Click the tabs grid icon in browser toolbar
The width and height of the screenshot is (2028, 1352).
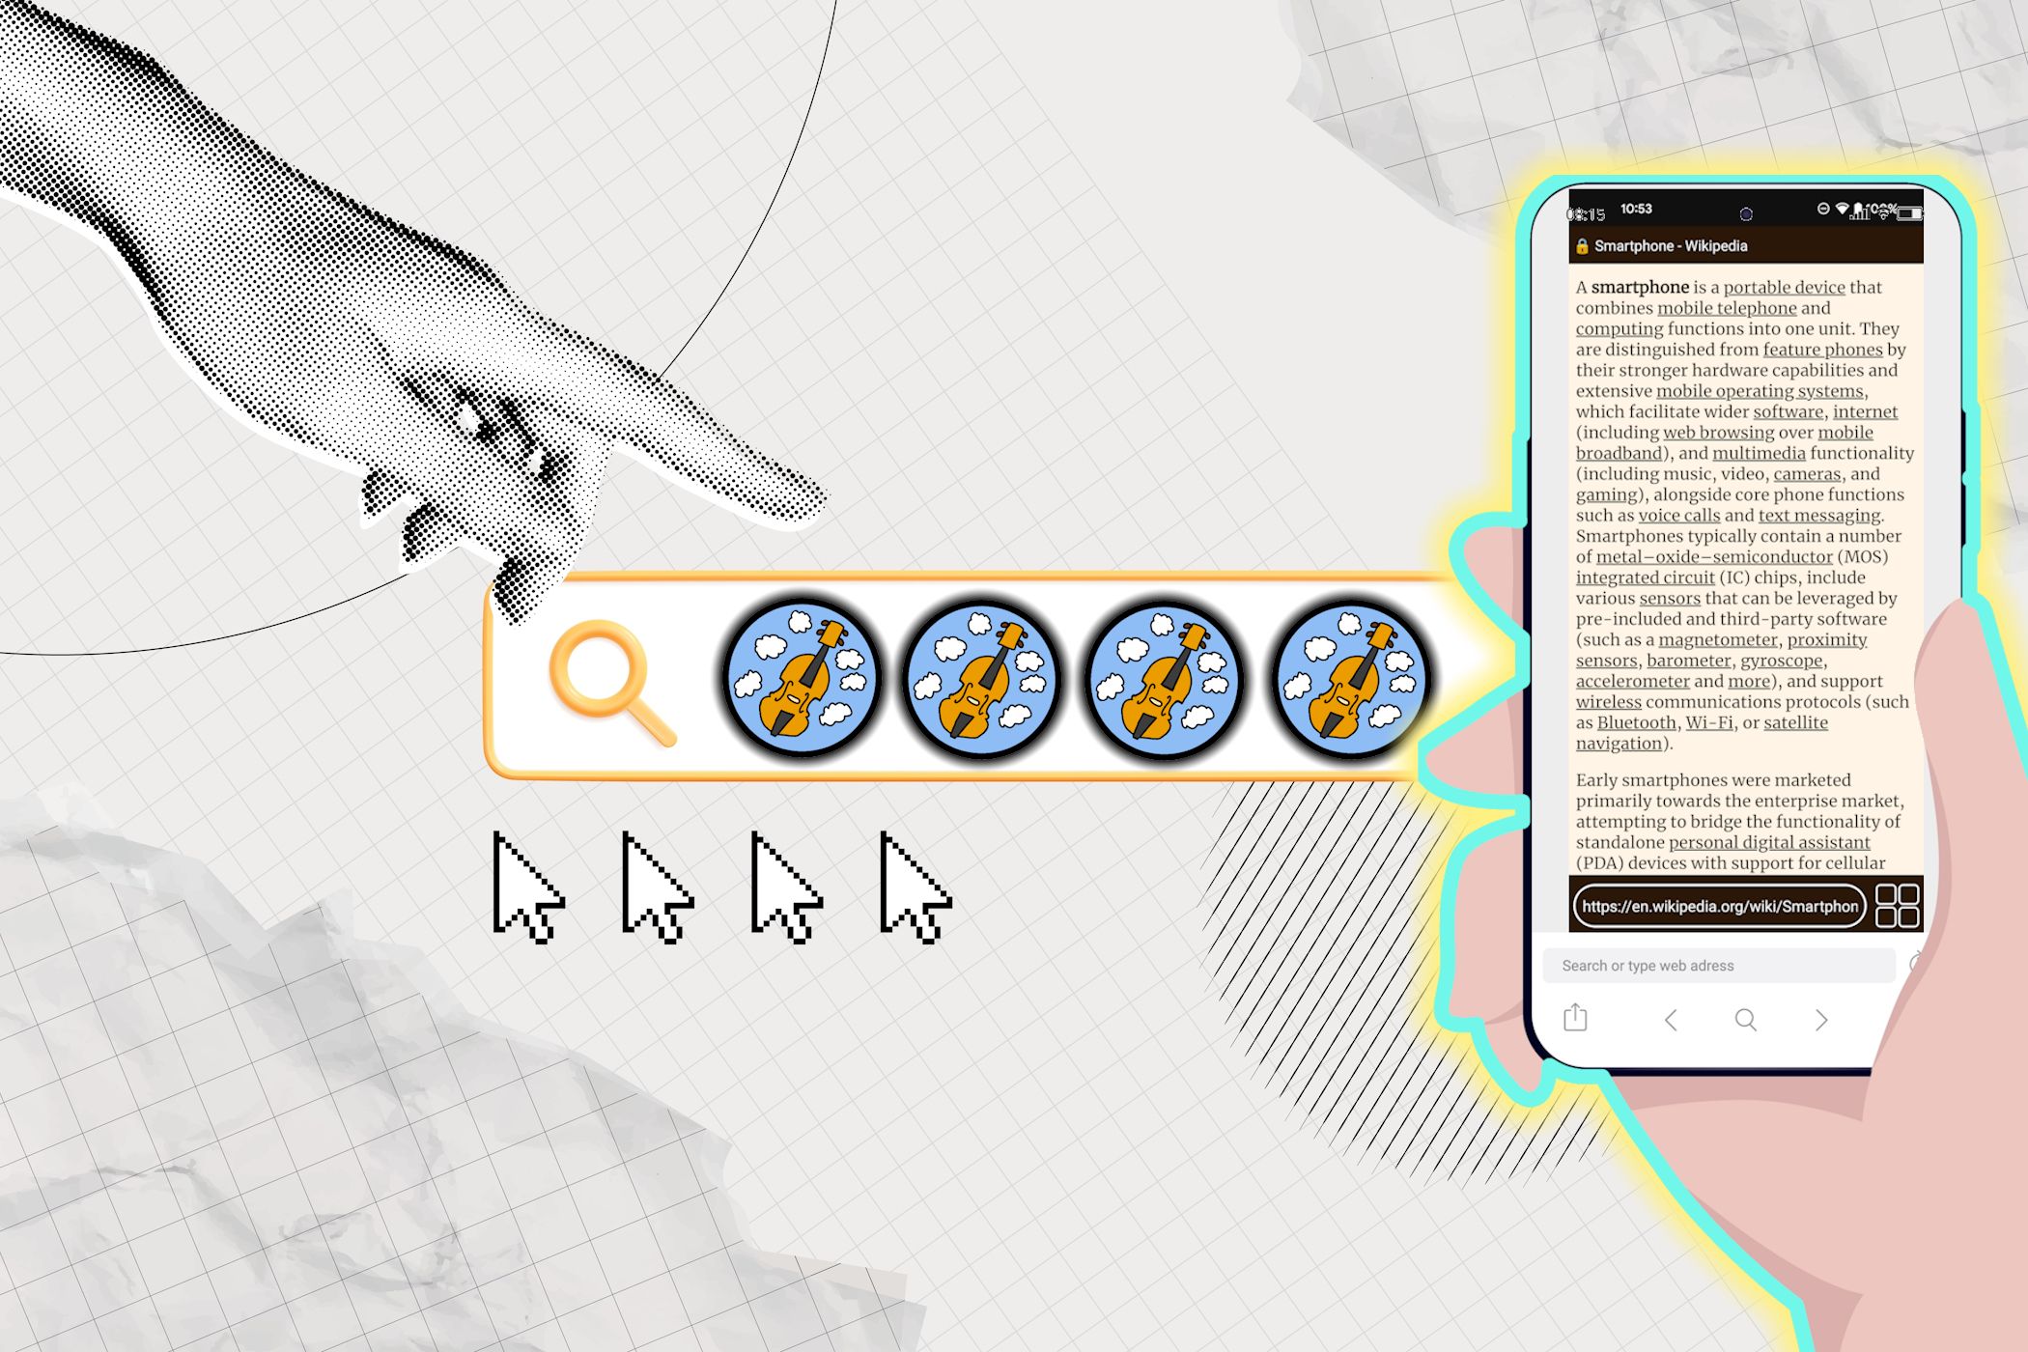click(1904, 907)
